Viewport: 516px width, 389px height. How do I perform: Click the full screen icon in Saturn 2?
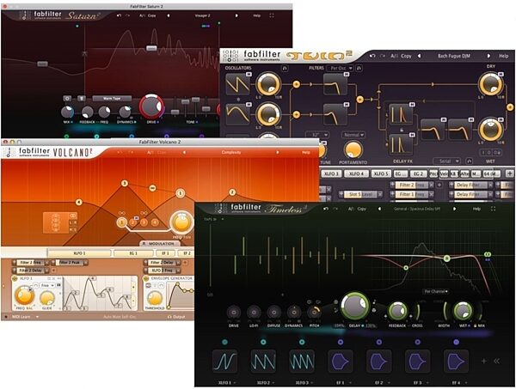[x=272, y=15]
